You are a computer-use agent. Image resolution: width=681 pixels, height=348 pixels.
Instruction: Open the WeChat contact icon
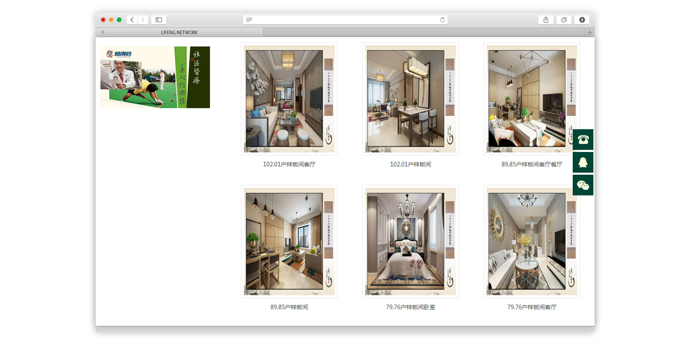583,185
